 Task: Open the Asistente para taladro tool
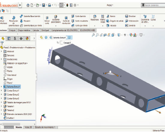tap(56, 19)
